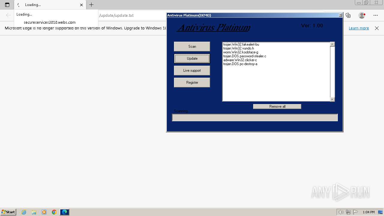
Task: Launch Google Chrome from the taskbar
Action: pyautogui.click(x=54, y=212)
